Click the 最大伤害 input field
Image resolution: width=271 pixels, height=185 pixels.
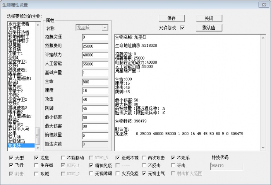(x=95, y=126)
